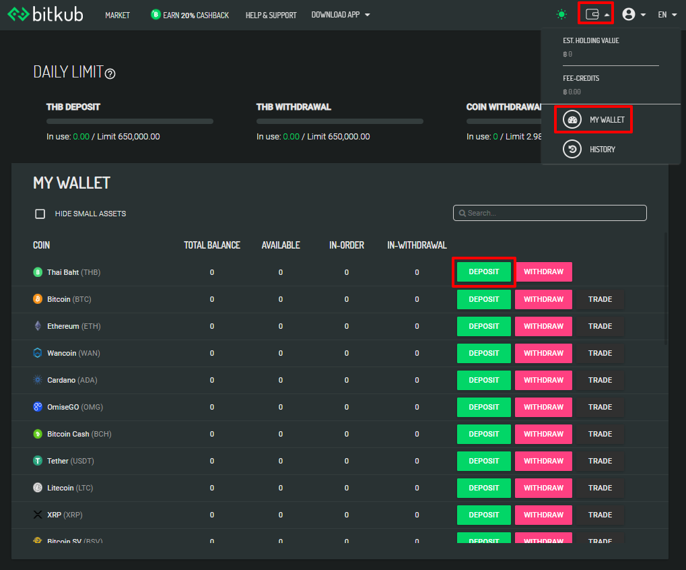Click the THB Deposit progress bar
The width and height of the screenshot is (686, 570).
(x=129, y=121)
